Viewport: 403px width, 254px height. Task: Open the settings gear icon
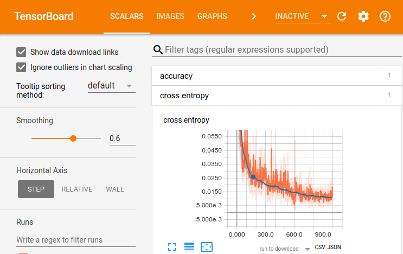(x=363, y=16)
